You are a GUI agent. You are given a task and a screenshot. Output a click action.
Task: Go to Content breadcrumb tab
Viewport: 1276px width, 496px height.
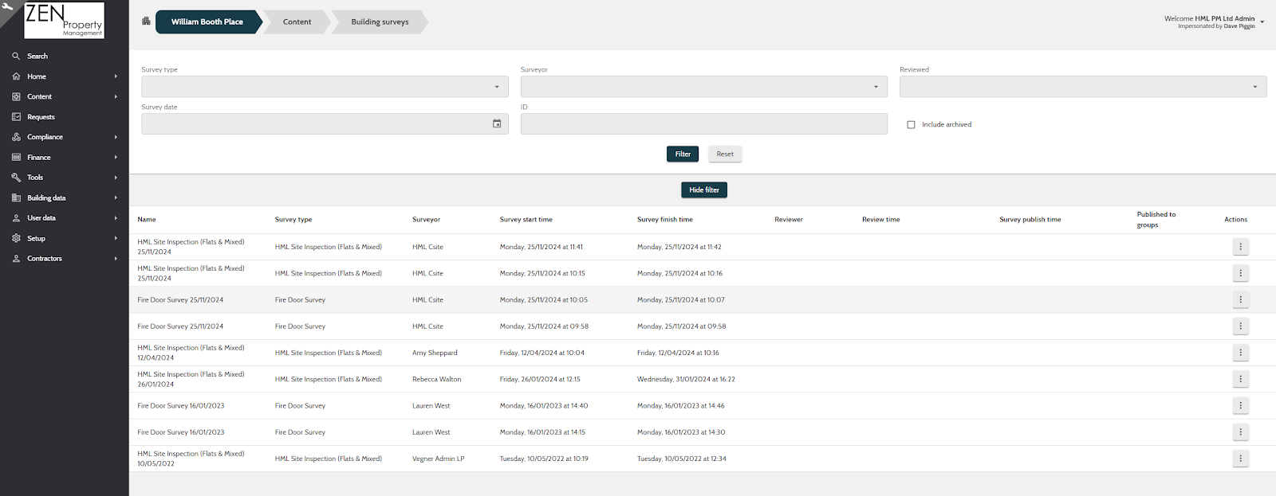click(x=297, y=21)
